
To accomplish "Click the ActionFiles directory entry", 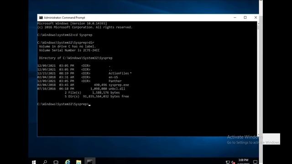I will coord(119,73).
